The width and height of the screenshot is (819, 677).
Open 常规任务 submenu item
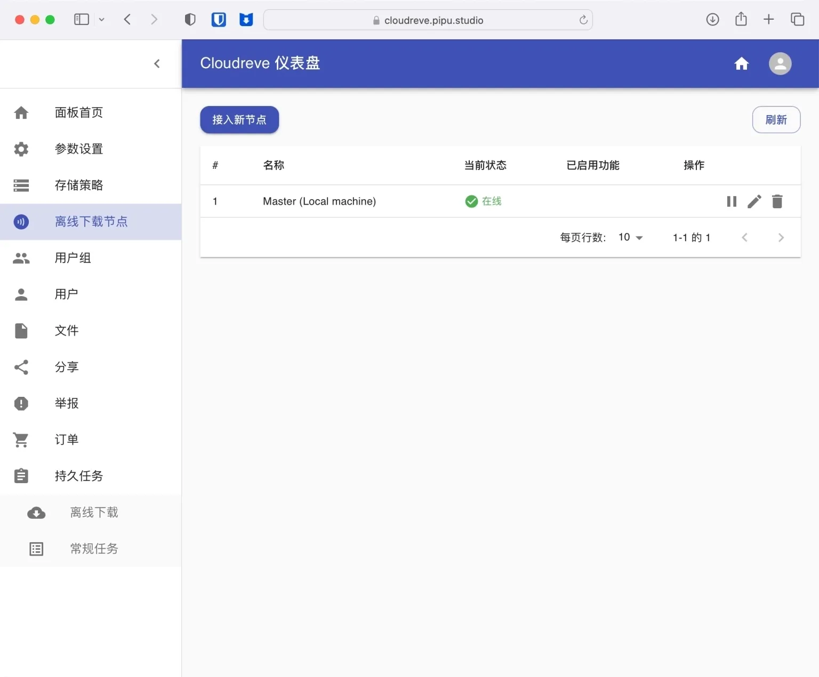click(91, 549)
